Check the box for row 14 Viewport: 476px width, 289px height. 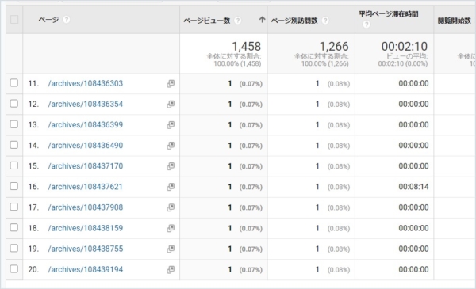click(x=14, y=145)
